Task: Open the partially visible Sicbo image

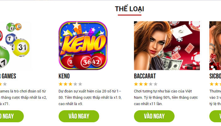Action: (215, 46)
